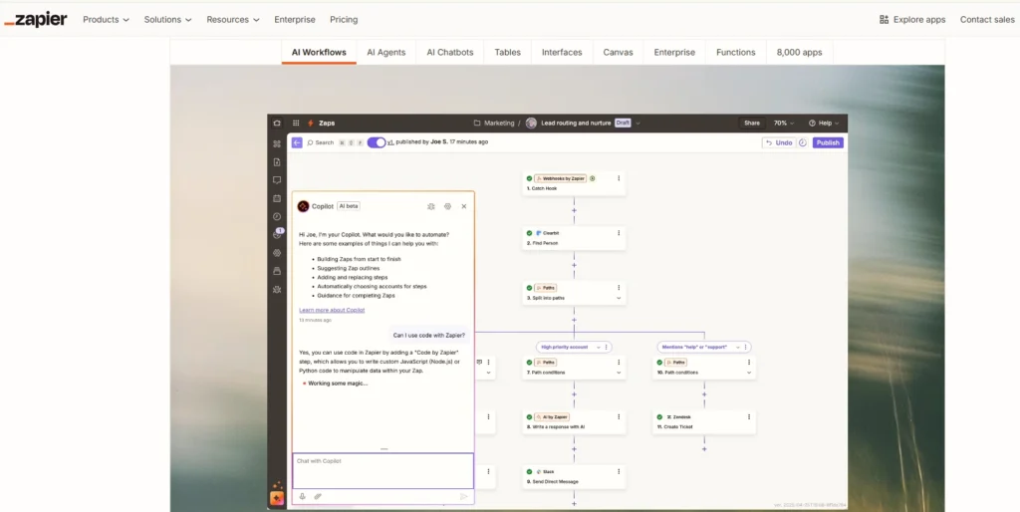Screen dimensions: 1020x512
Task: Click the purple back arrow button
Action: click(x=297, y=142)
